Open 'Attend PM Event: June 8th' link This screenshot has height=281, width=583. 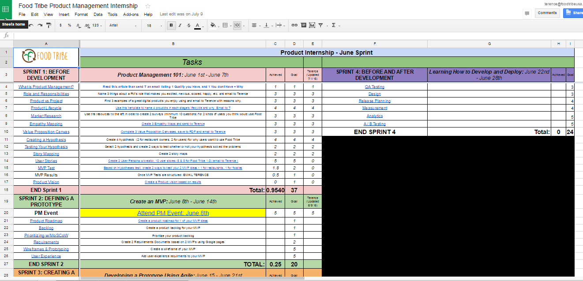(173, 213)
